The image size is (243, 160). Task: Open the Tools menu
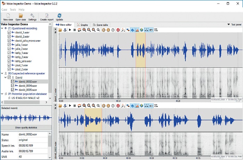13,9
